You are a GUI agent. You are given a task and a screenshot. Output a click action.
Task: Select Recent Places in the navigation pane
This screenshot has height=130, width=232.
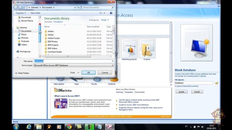pos(26,21)
